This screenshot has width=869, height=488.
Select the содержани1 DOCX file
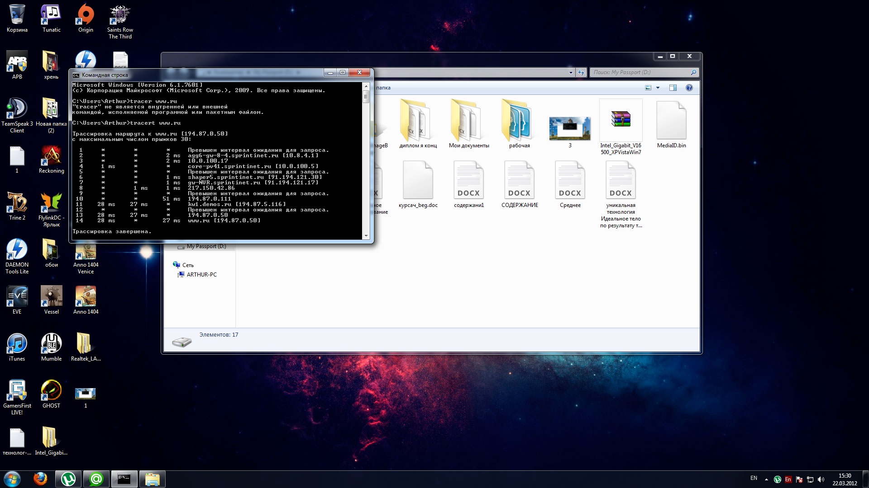pos(468,184)
